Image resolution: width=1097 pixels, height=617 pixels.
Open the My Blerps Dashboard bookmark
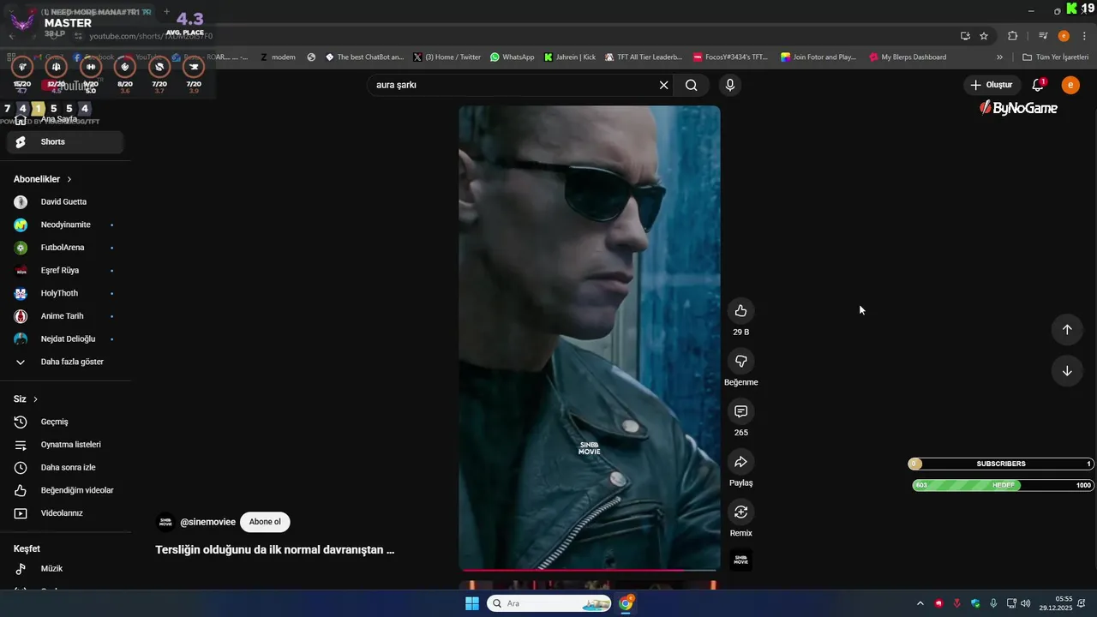908,57
